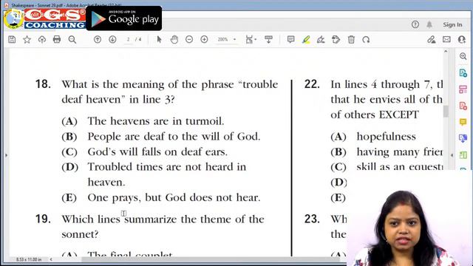This screenshot has width=473, height=266.
Task: Open search tool in right pane
Action: (x=463, y=56)
